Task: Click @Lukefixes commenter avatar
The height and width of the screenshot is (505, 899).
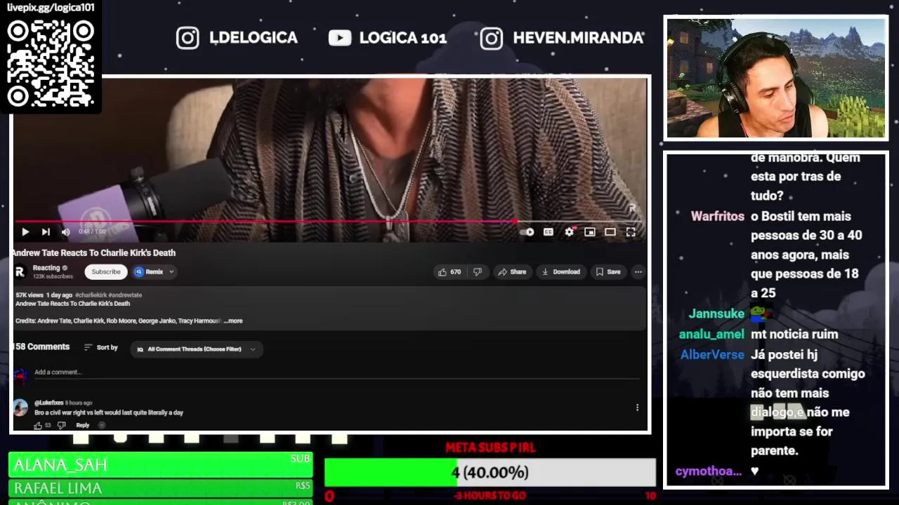Action: point(20,408)
